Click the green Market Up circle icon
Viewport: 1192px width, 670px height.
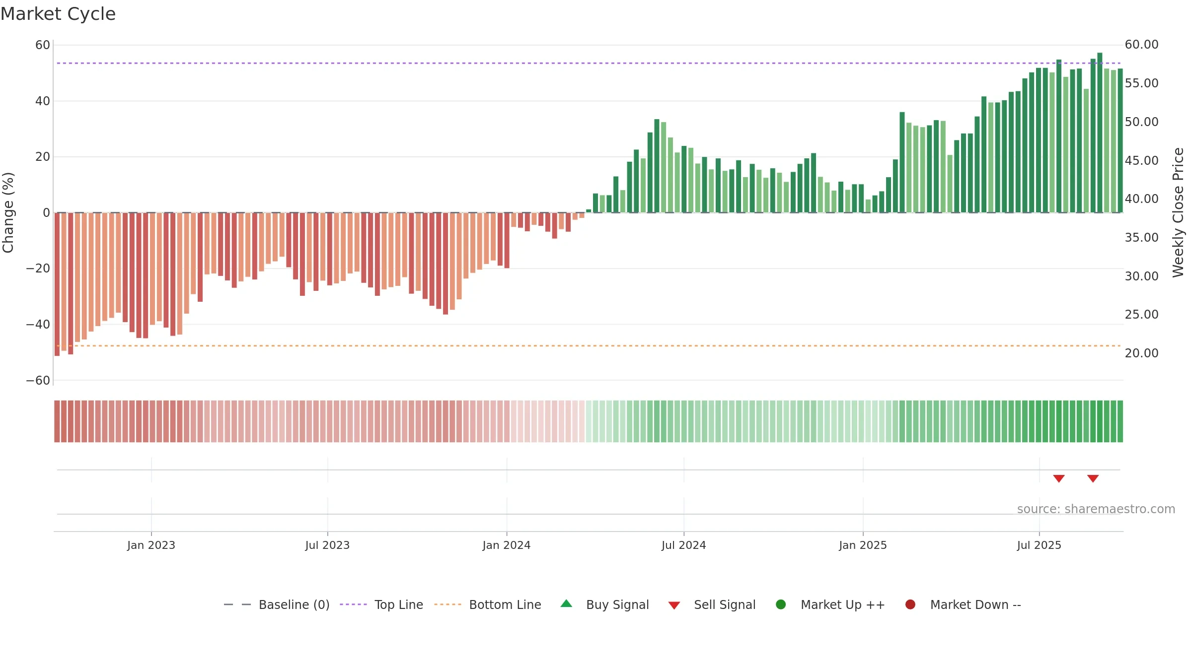click(781, 604)
